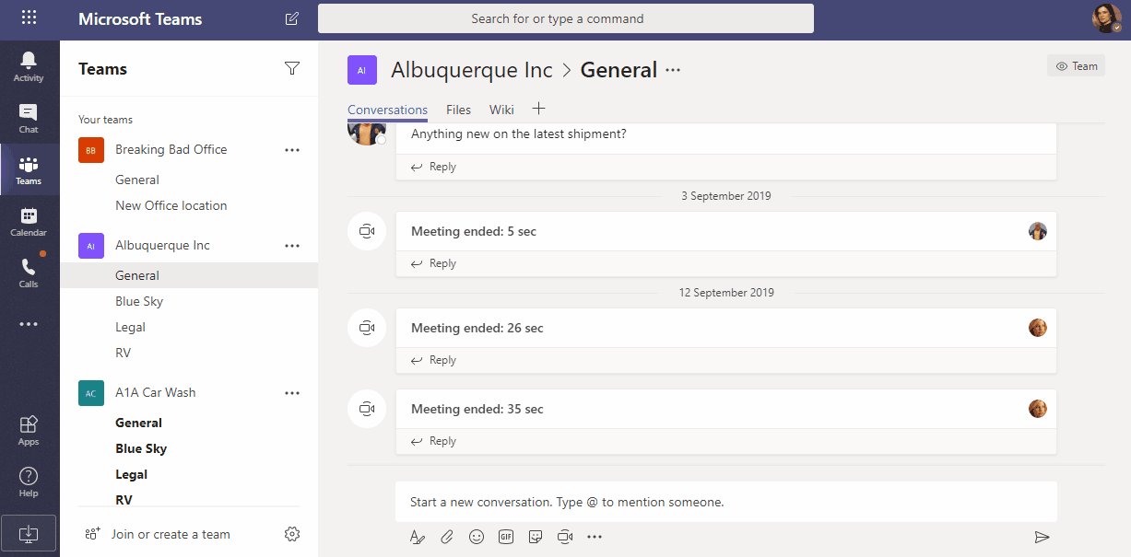Open Teams in the left rail
Screen dimensions: 1131x557
tap(29, 169)
